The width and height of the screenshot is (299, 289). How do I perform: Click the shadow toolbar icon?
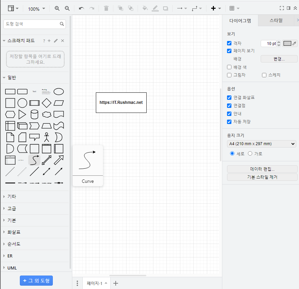point(165,8)
